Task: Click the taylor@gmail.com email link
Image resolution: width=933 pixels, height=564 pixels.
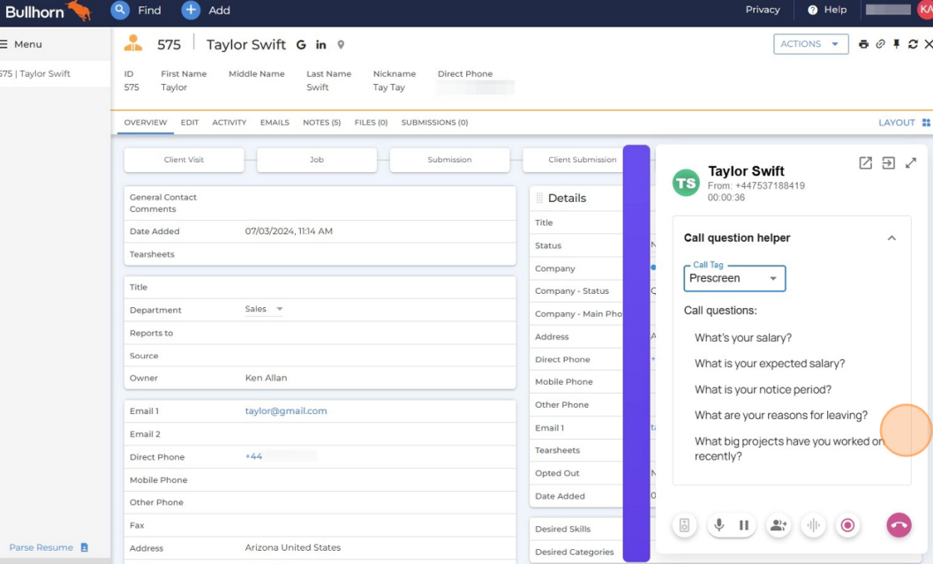Action: click(x=286, y=411)
